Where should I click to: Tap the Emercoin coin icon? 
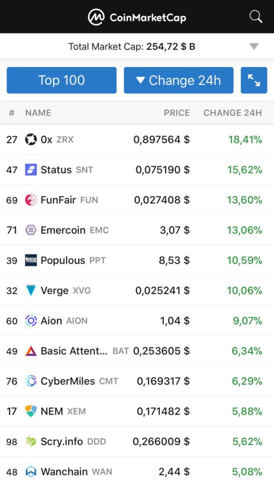point(31,230)
